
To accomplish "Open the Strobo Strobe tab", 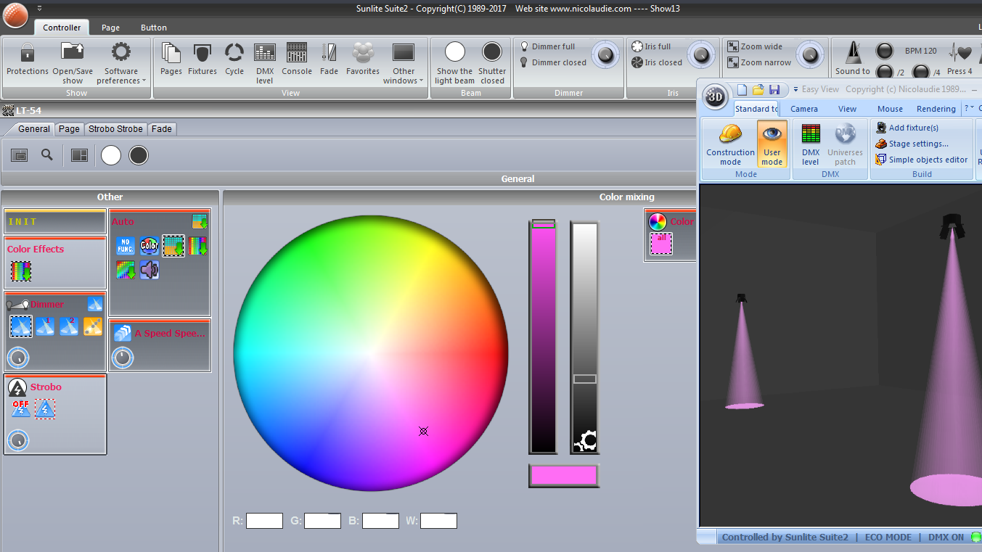I will click(115, 129).
